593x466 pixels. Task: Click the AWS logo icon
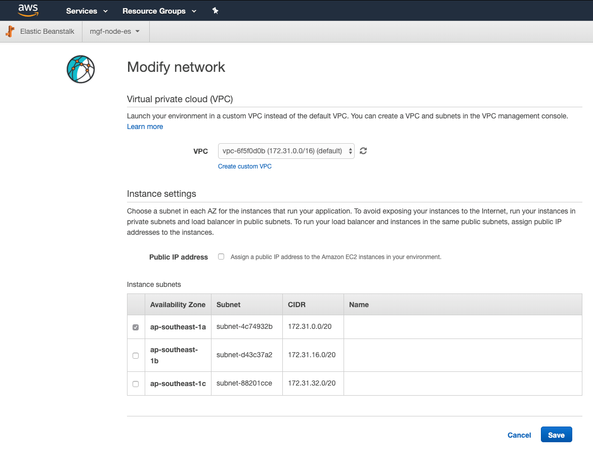(x=28, y=10)
